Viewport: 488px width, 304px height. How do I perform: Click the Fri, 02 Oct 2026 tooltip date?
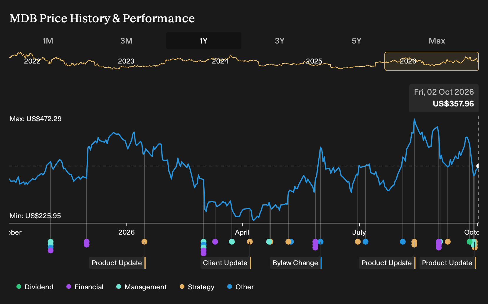tap(444, 92)
